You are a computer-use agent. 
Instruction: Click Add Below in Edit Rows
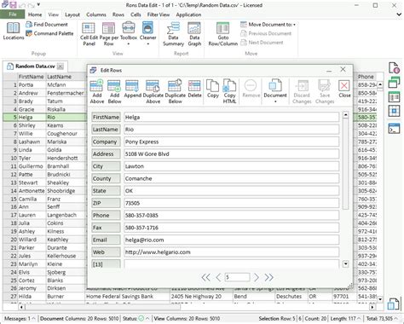point(114,91)
